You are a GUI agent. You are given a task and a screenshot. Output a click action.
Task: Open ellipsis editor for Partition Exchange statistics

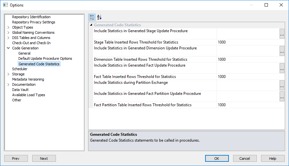tap(282, 85)
